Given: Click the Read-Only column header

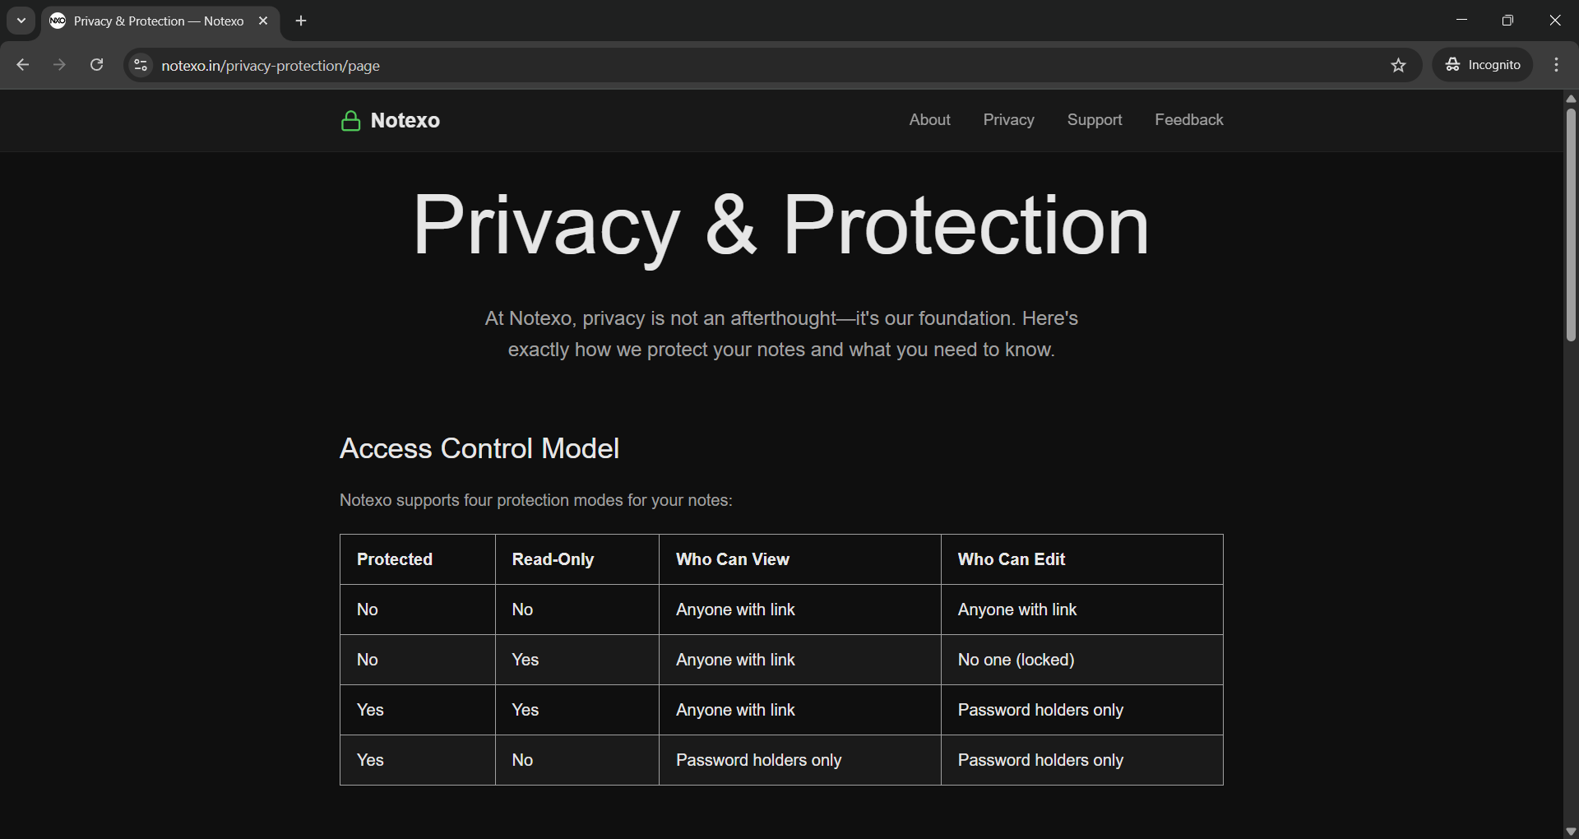Looking at the screenshot, I should pos(577,559).
